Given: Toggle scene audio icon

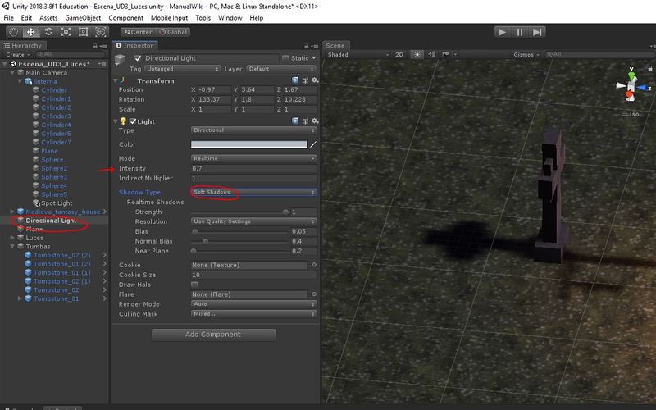Looking at the screenshot, I should (432, 54).
